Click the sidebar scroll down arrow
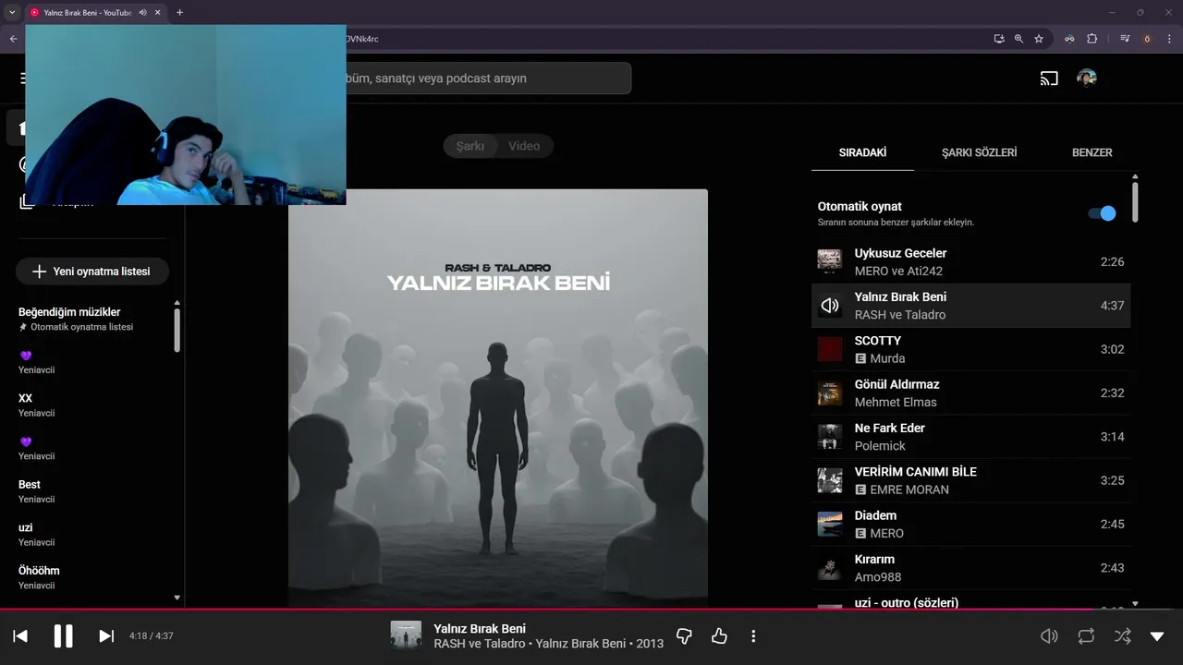 [177, 598]
